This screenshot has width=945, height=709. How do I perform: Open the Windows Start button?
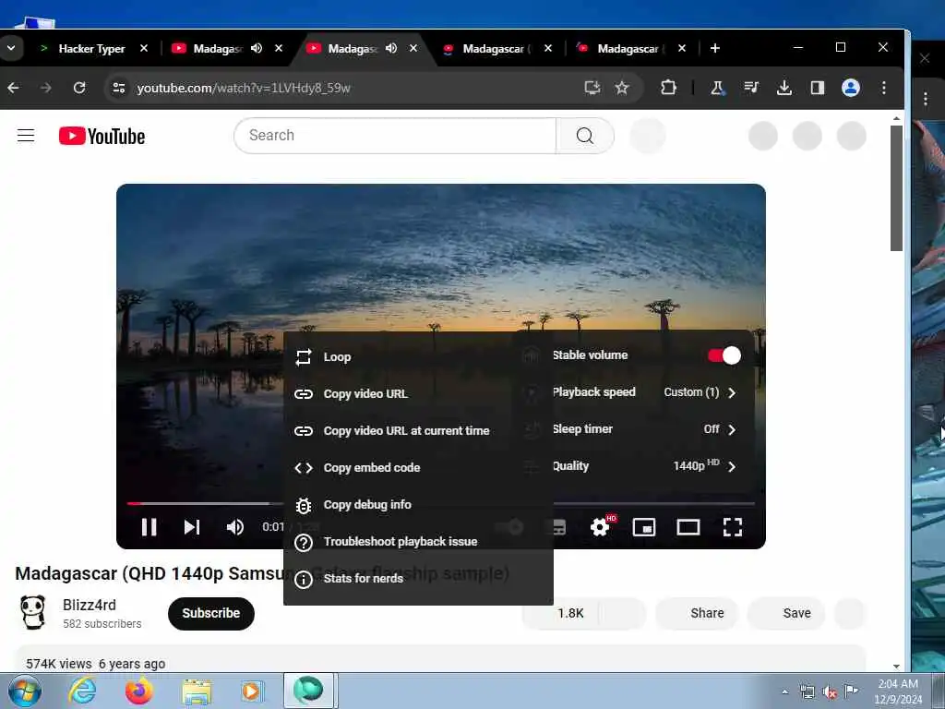(24, 691)
